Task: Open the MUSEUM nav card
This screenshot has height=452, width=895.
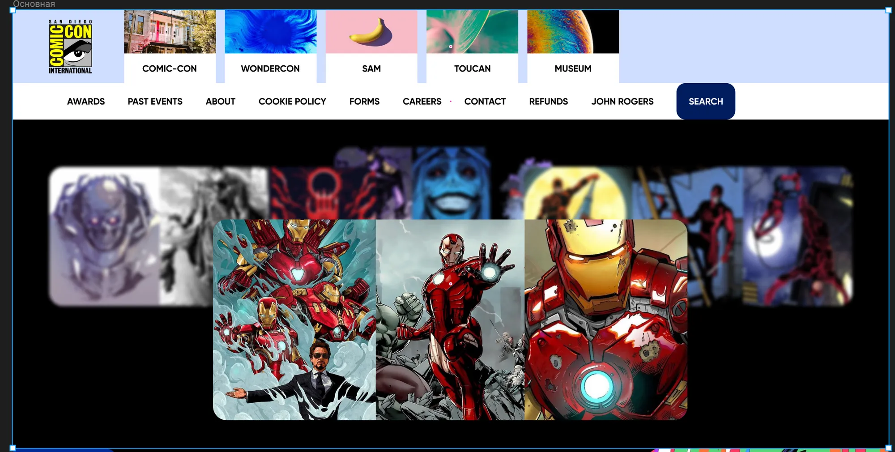Action: 573,47
